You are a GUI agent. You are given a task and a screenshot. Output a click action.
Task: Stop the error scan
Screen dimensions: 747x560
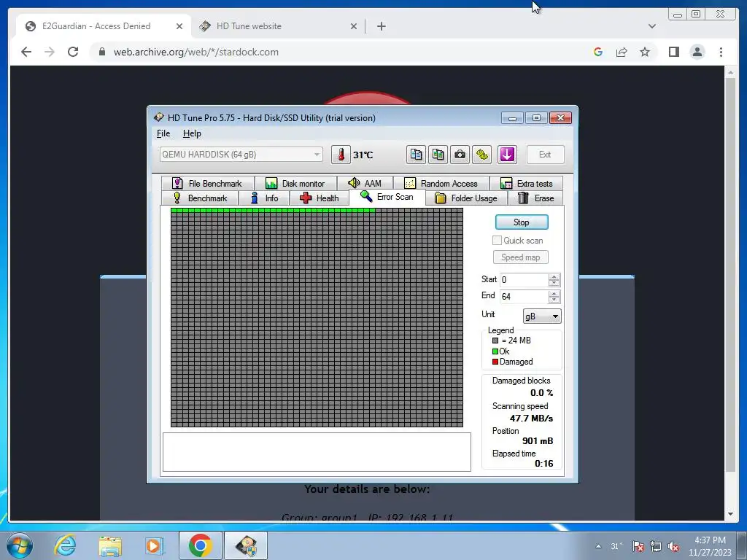tap(522, 222)
